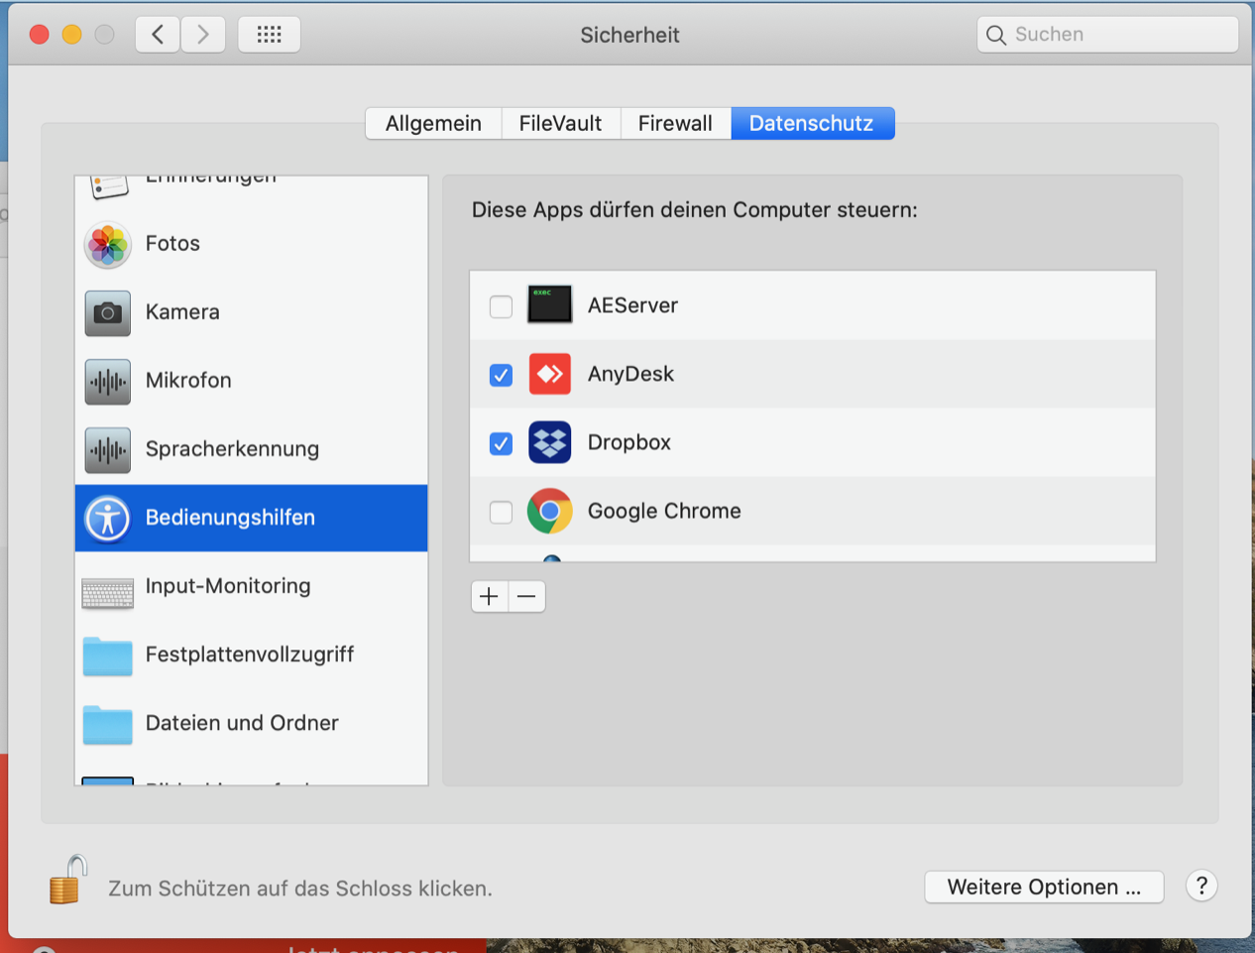The height and width of the screenshot is (953, 1255).
Task: Select the Kamera label in sidebar
Action: (182, 311)
